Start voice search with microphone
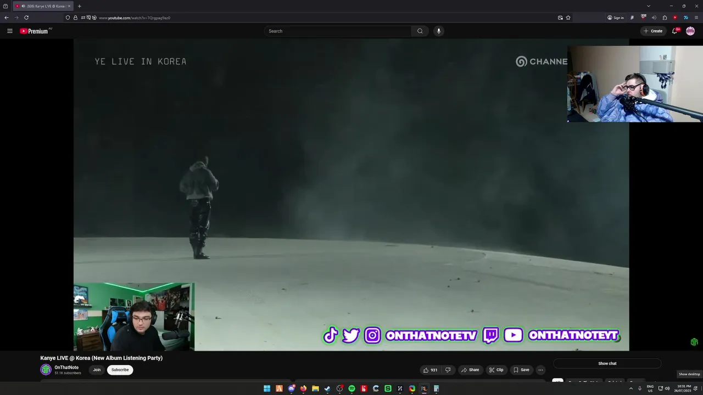This screenshot has height=395, width=703. tap(438, 31)
